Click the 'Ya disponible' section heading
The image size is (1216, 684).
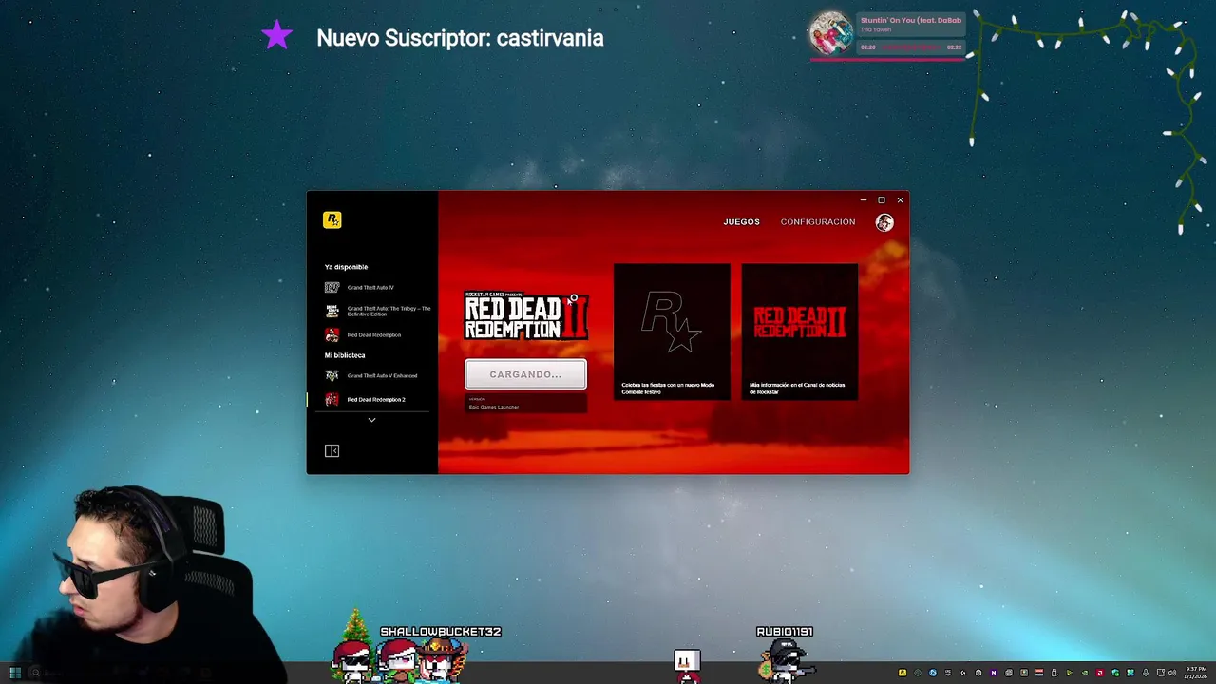coord(346,267)
